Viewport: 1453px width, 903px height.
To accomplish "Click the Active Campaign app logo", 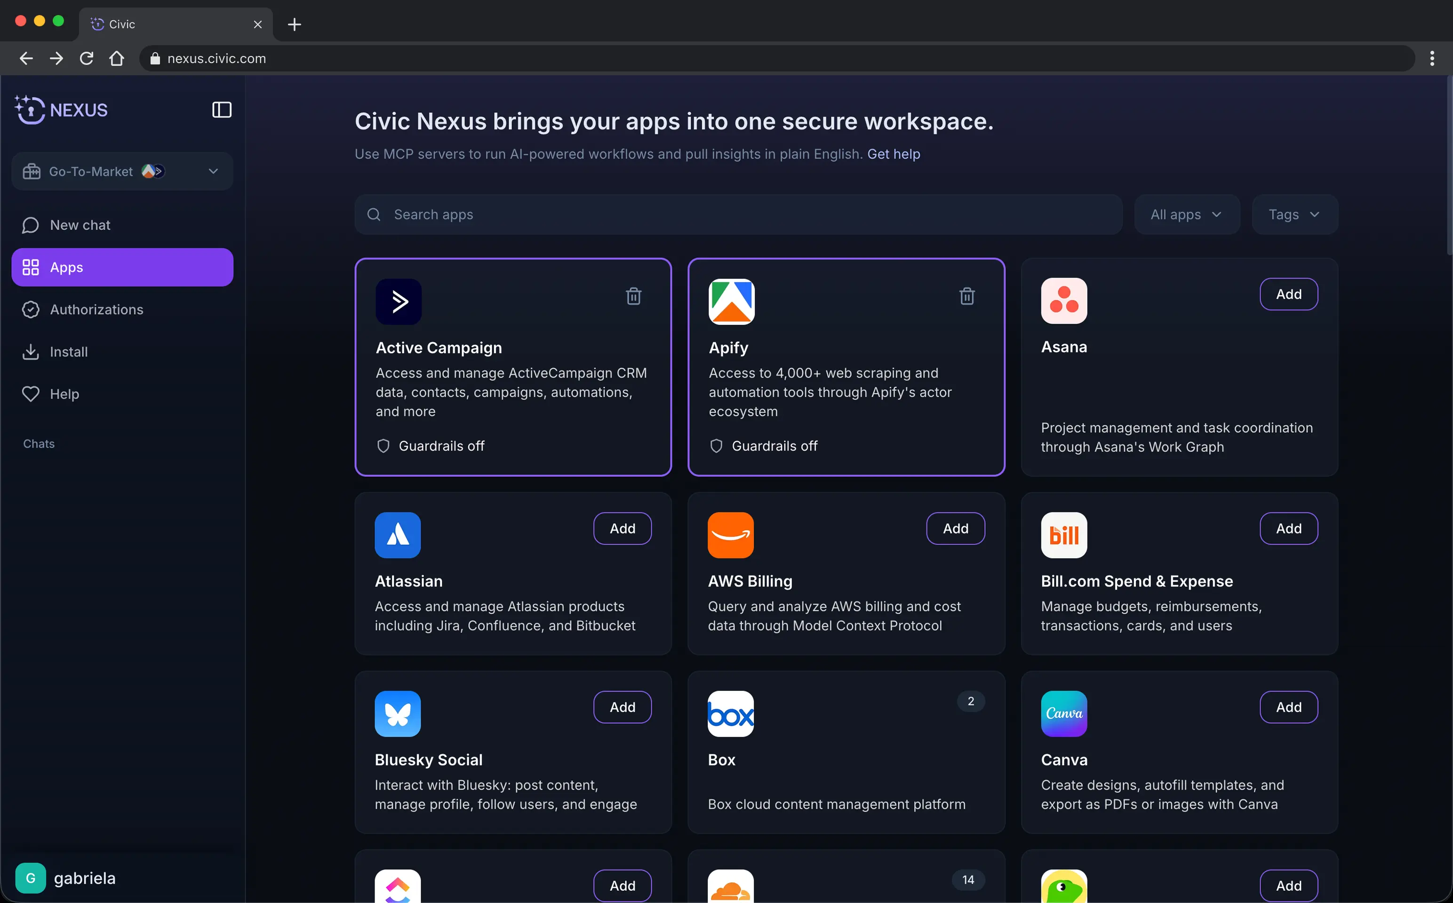I will pyautogui.click(x=399, y=301).
